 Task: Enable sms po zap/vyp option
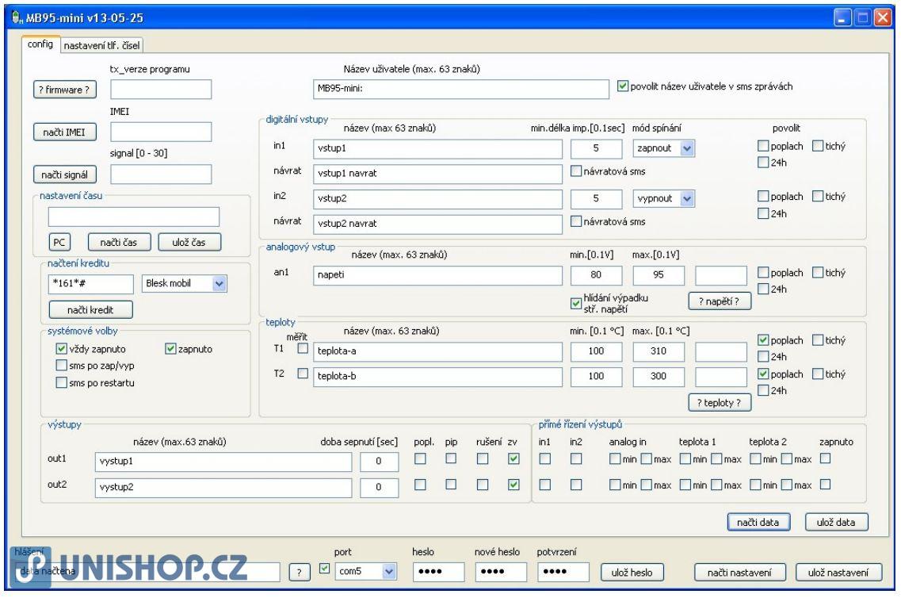(x=62, y=365)
